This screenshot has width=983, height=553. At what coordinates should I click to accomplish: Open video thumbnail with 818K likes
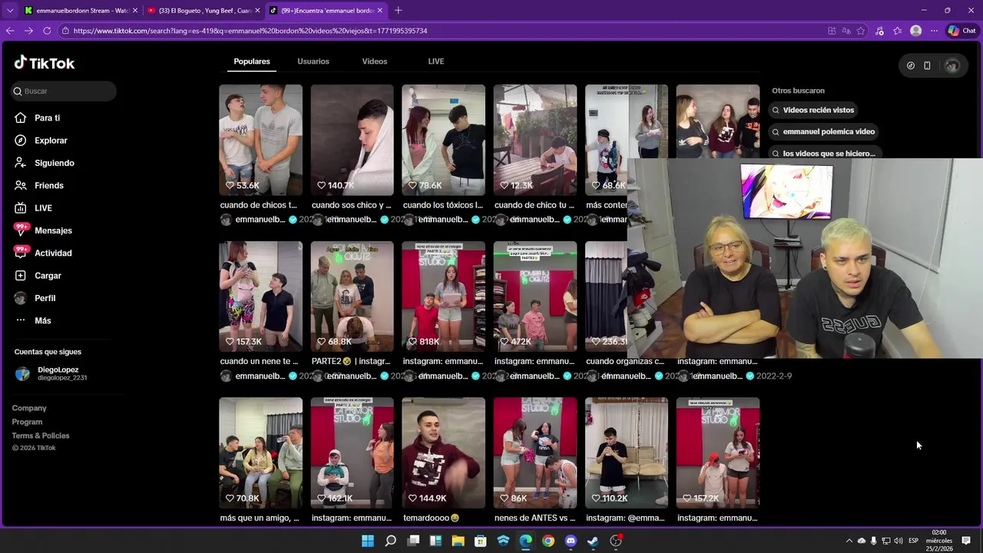(x=443, y=296)
